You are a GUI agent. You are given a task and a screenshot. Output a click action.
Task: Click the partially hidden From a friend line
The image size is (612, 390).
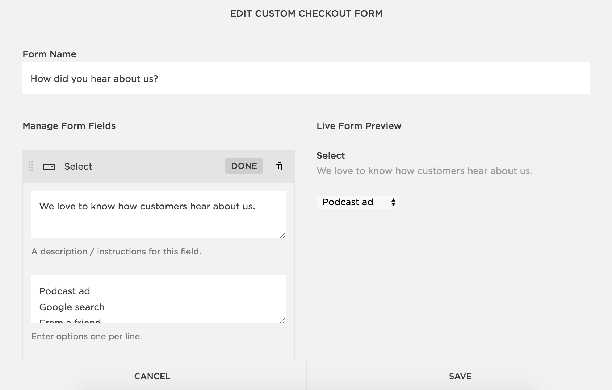point(70,321)
